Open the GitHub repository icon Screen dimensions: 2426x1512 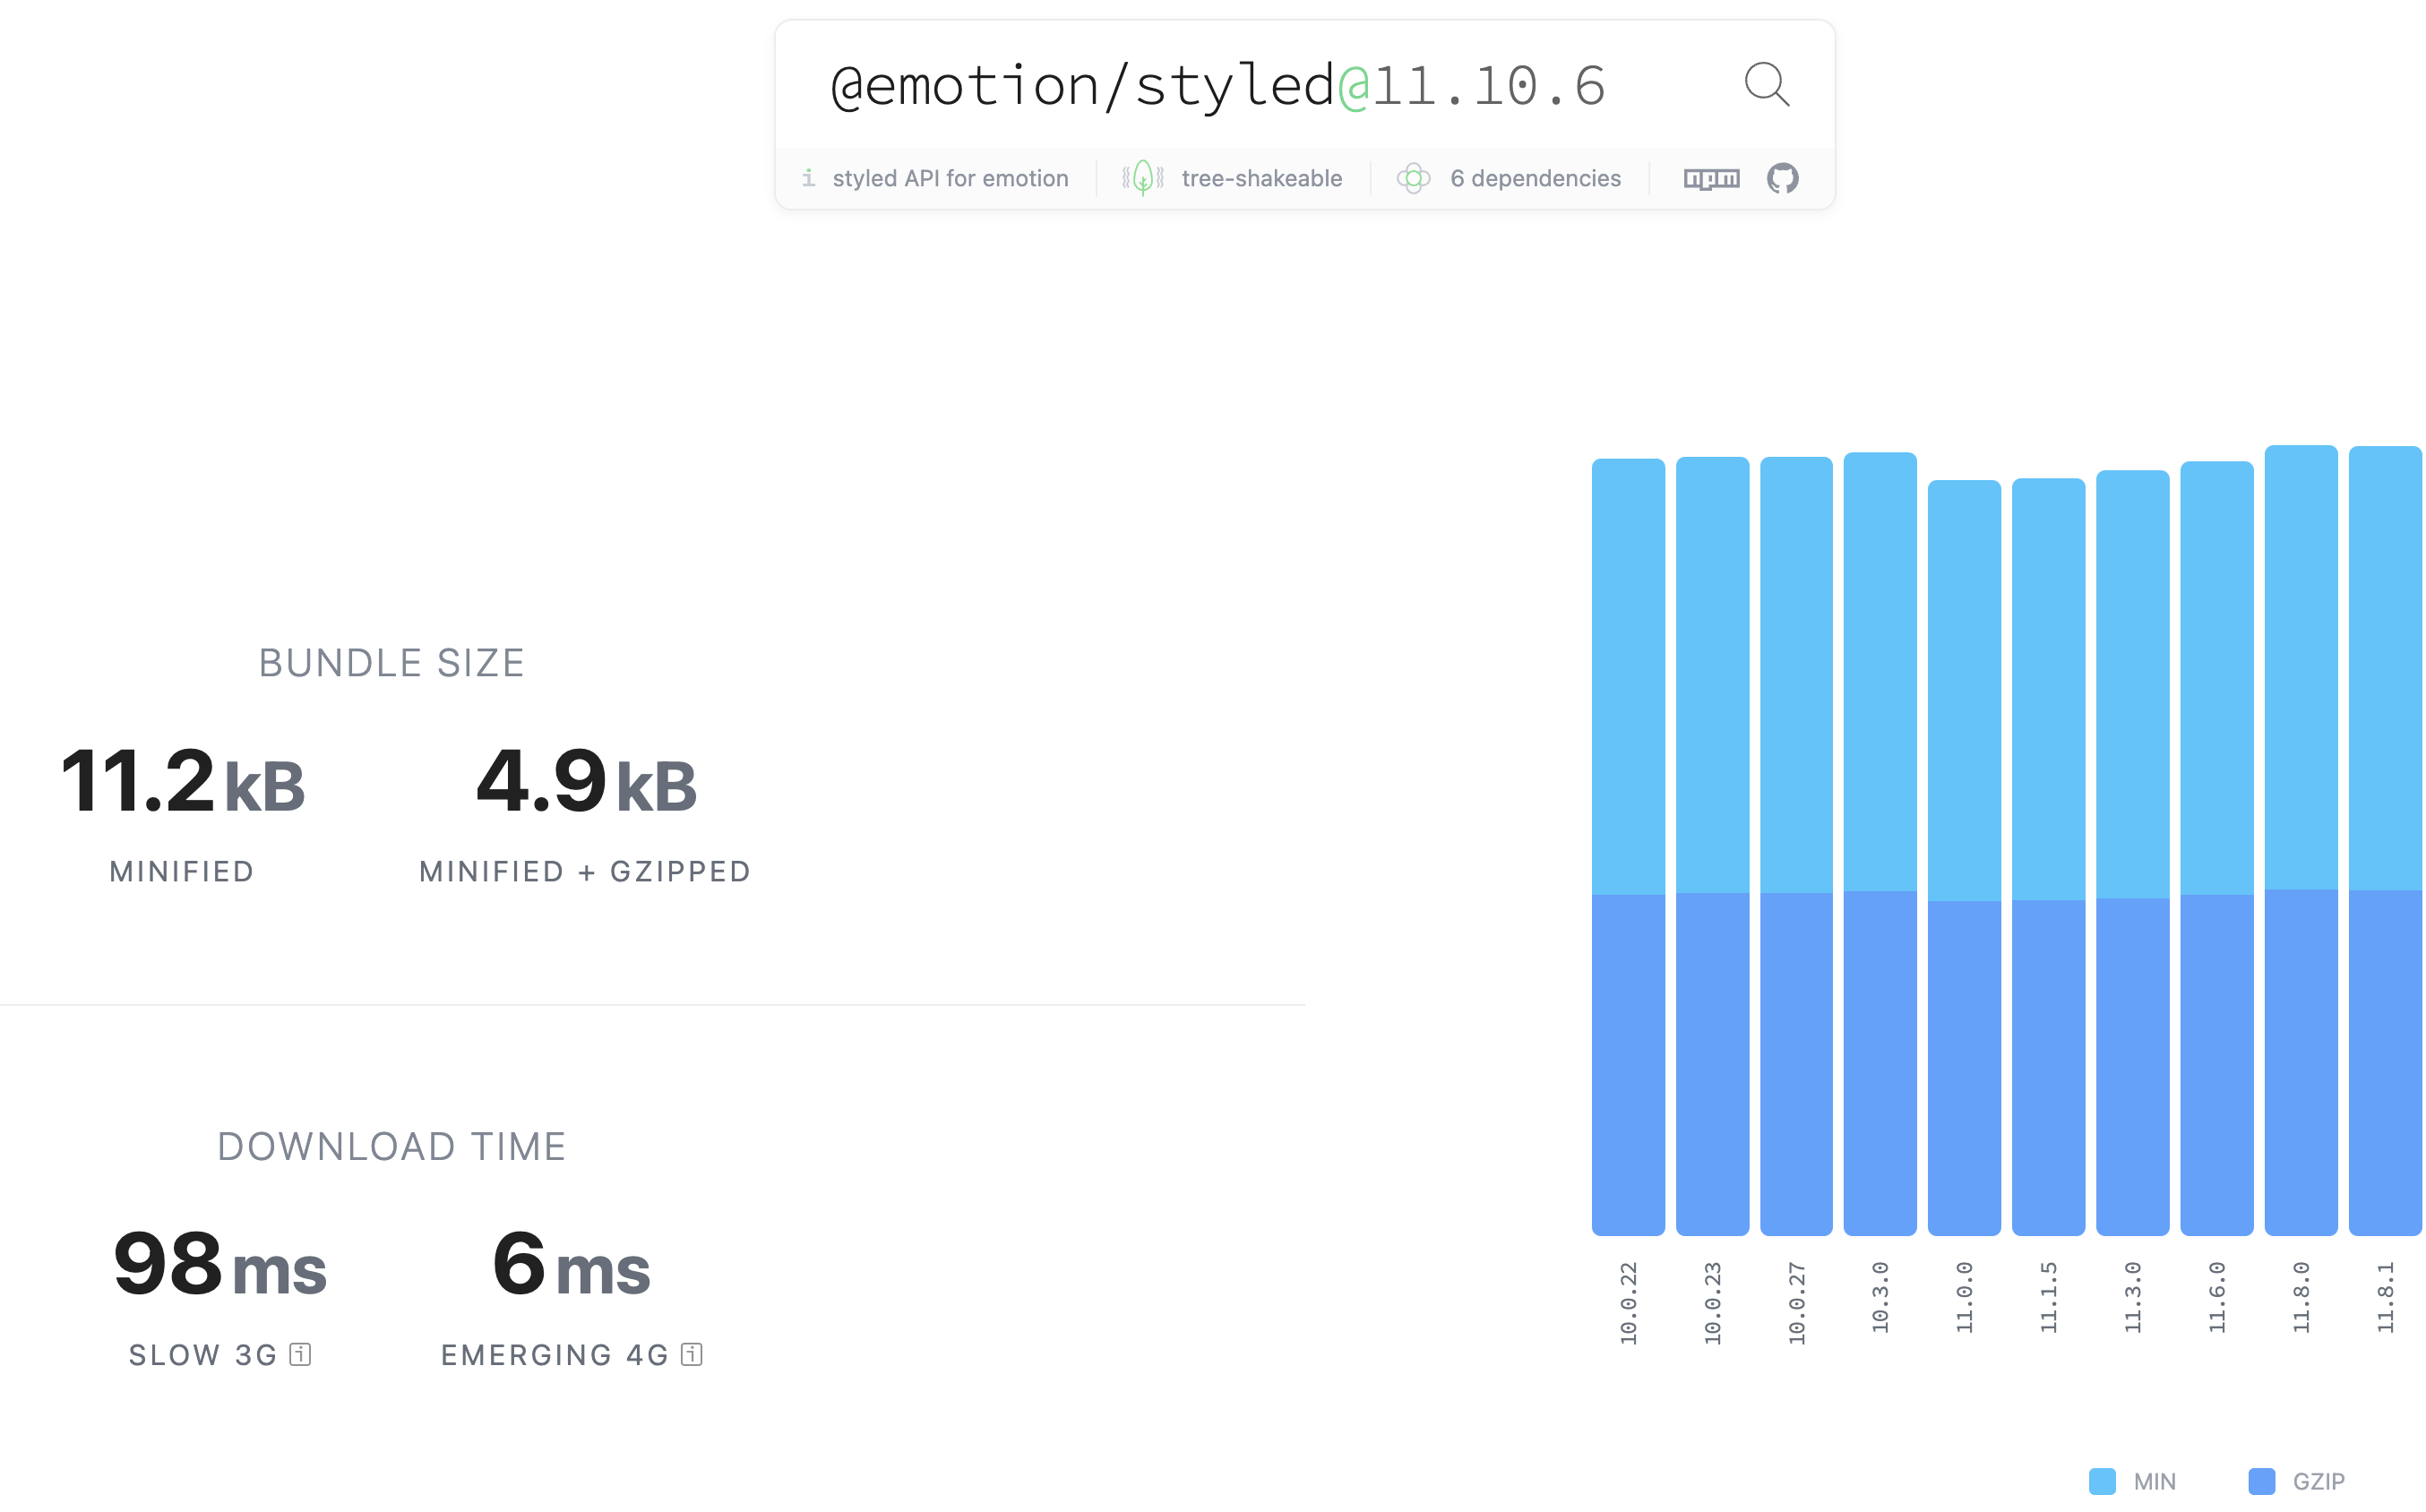[1782, 179]
